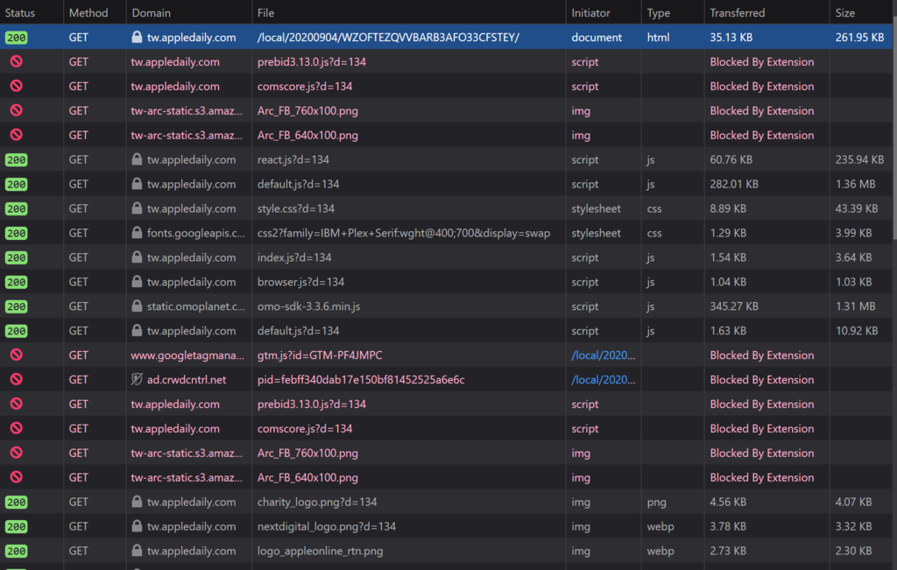Screen dimensions: 897x570
Task: Click the lock icon beside react.js request domain
Action: point(137,159)
